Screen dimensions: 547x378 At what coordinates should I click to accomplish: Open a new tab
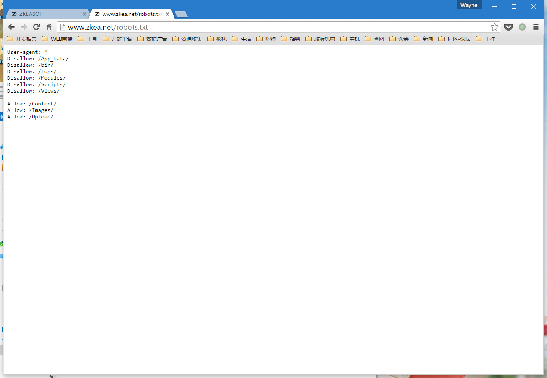[181, 14]
